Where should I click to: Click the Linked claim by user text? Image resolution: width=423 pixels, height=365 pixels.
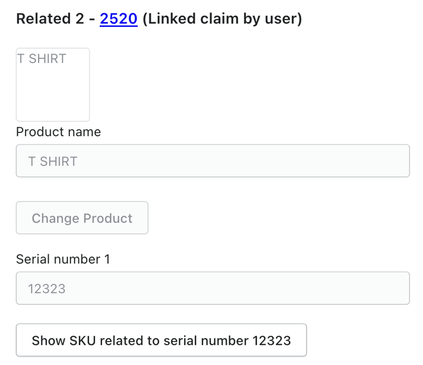pos(222,19)
